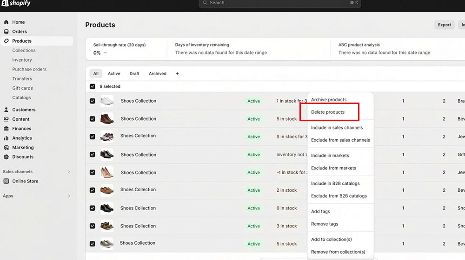
Task: Click the 0 in stock cell
Action: click(286, 208)
